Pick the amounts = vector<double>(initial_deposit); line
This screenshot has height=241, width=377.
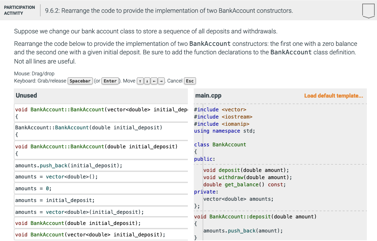pos(101,212)
